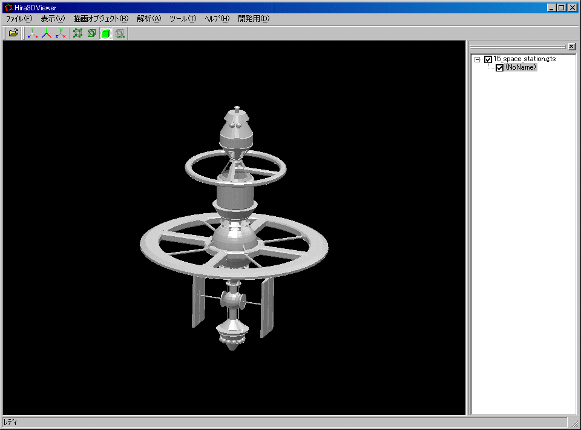Close the object tree side panel
The height and width of the screenshot is (430, 581).
tap(571, 47)
